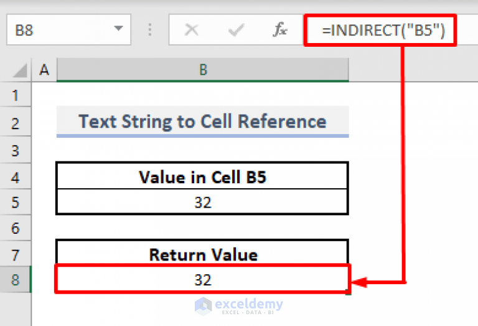Click the Enter checkmark formula button
Image resolution: width=478 pixels, height=326 pixels.
(x=236, y=30)
